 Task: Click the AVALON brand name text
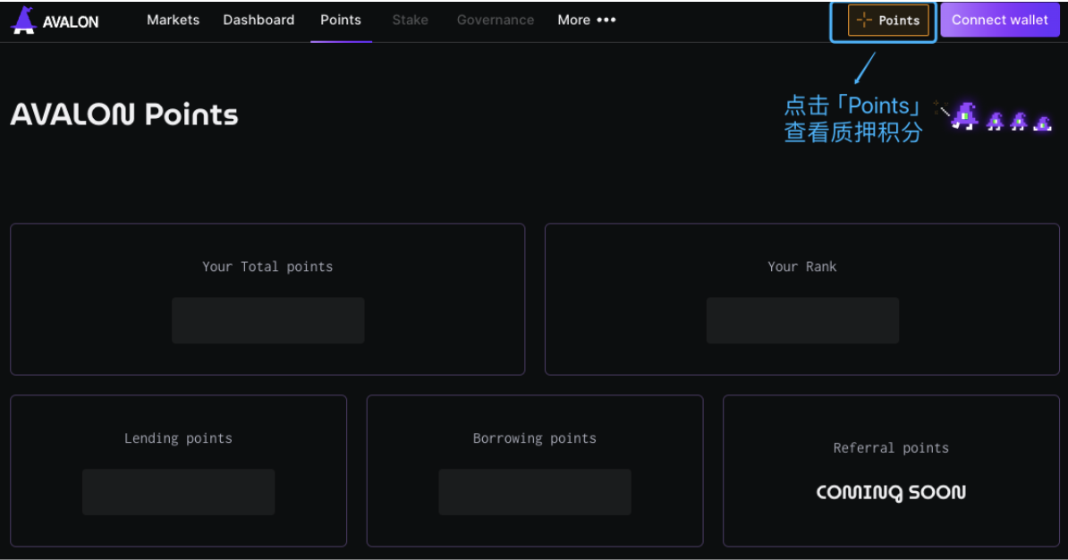71,21
